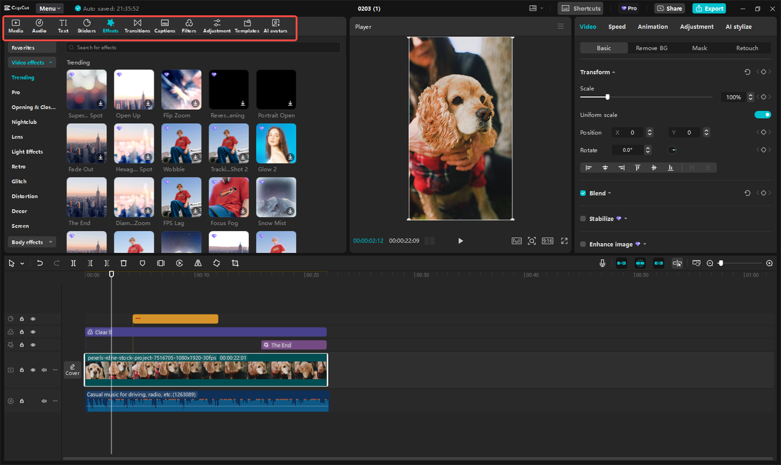Image resolution: width=781 pixels, height=465 pixels.
Task: Open the AI avatars panel
Action: tap(275, 26)
